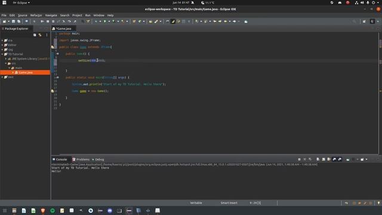Click the Open Type toolbar icon
This screenshot has width=382, height=215.
(150, 21)
